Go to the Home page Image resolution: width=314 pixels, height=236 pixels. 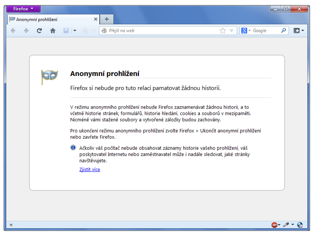[53, 31]
